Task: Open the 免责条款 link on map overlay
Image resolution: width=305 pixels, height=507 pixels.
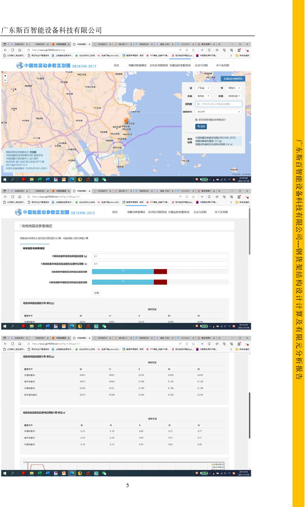Action: point(10,162)
